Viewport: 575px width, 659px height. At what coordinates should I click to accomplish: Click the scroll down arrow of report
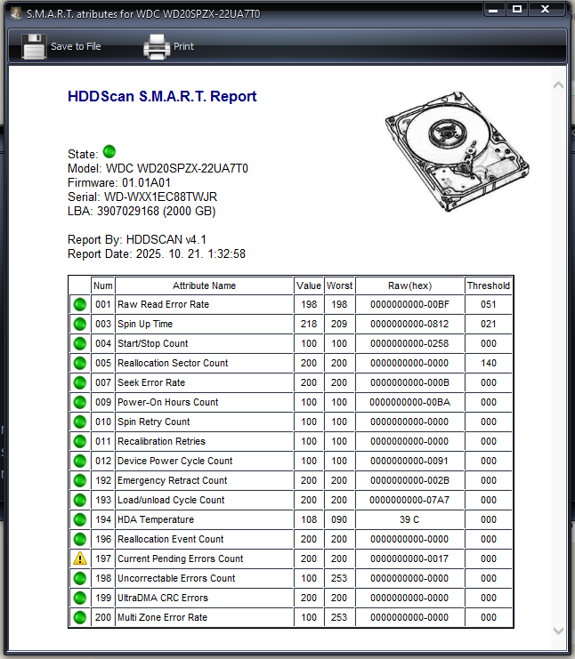(558, 631)
